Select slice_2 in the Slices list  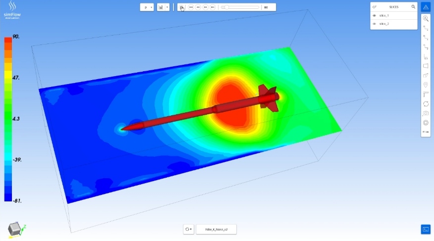pos(384,24)
